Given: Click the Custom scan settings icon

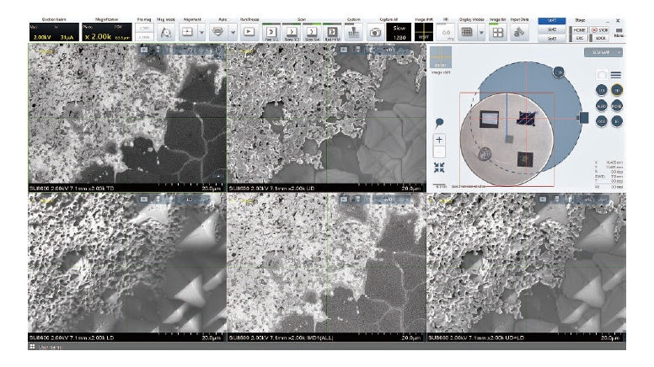Looking at the screenshot, I should [x=354, y=31].
